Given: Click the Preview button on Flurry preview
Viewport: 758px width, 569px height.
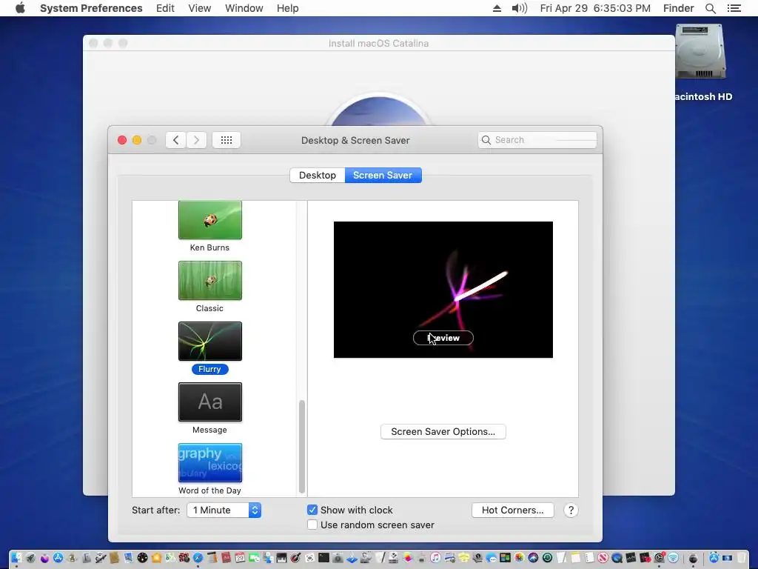Looking at the screenshot, I should point(443,338).
